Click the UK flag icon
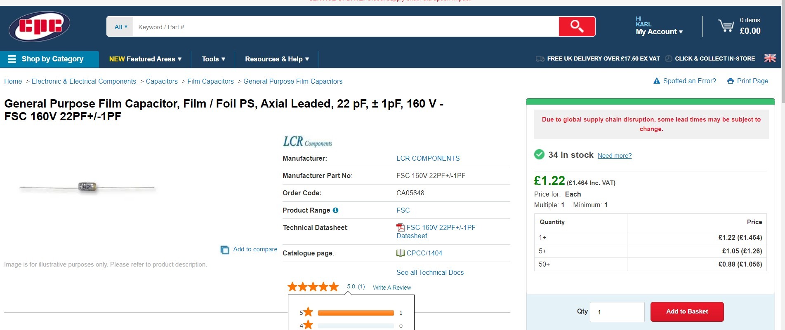The width and height of the screenshot is (785, 330). [770, 59]
